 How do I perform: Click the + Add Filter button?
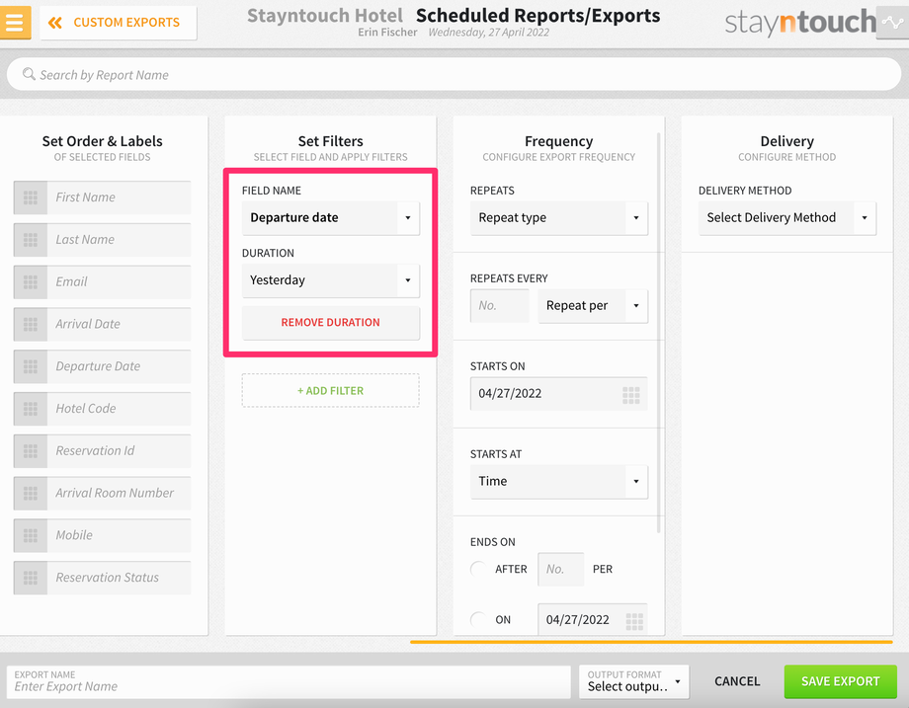click(330, 391)
